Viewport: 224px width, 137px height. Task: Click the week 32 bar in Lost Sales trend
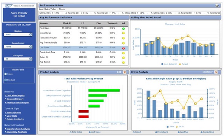tap(158, 46)
